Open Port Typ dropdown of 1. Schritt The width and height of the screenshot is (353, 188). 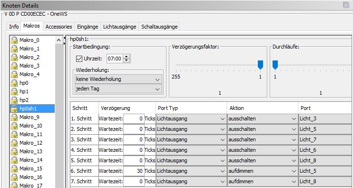[x=191, y=119]
